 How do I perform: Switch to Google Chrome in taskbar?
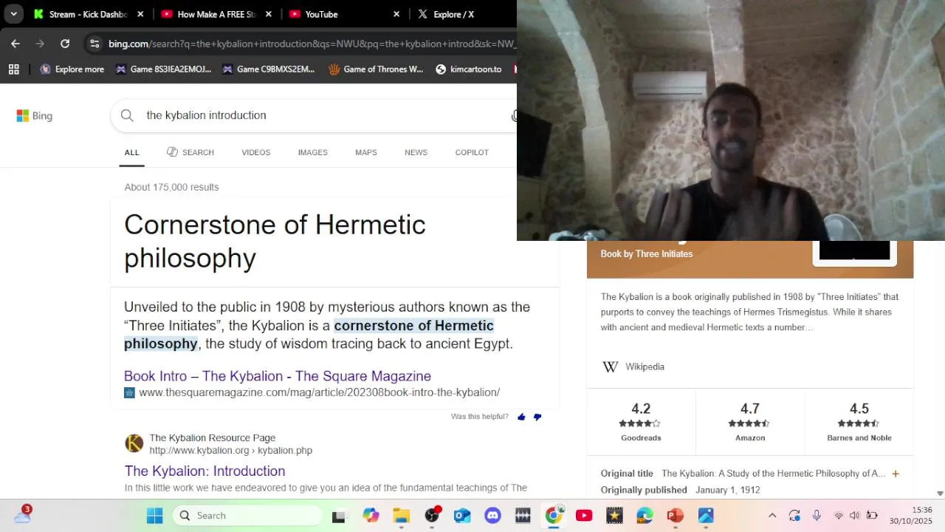[x=554, y=516]
